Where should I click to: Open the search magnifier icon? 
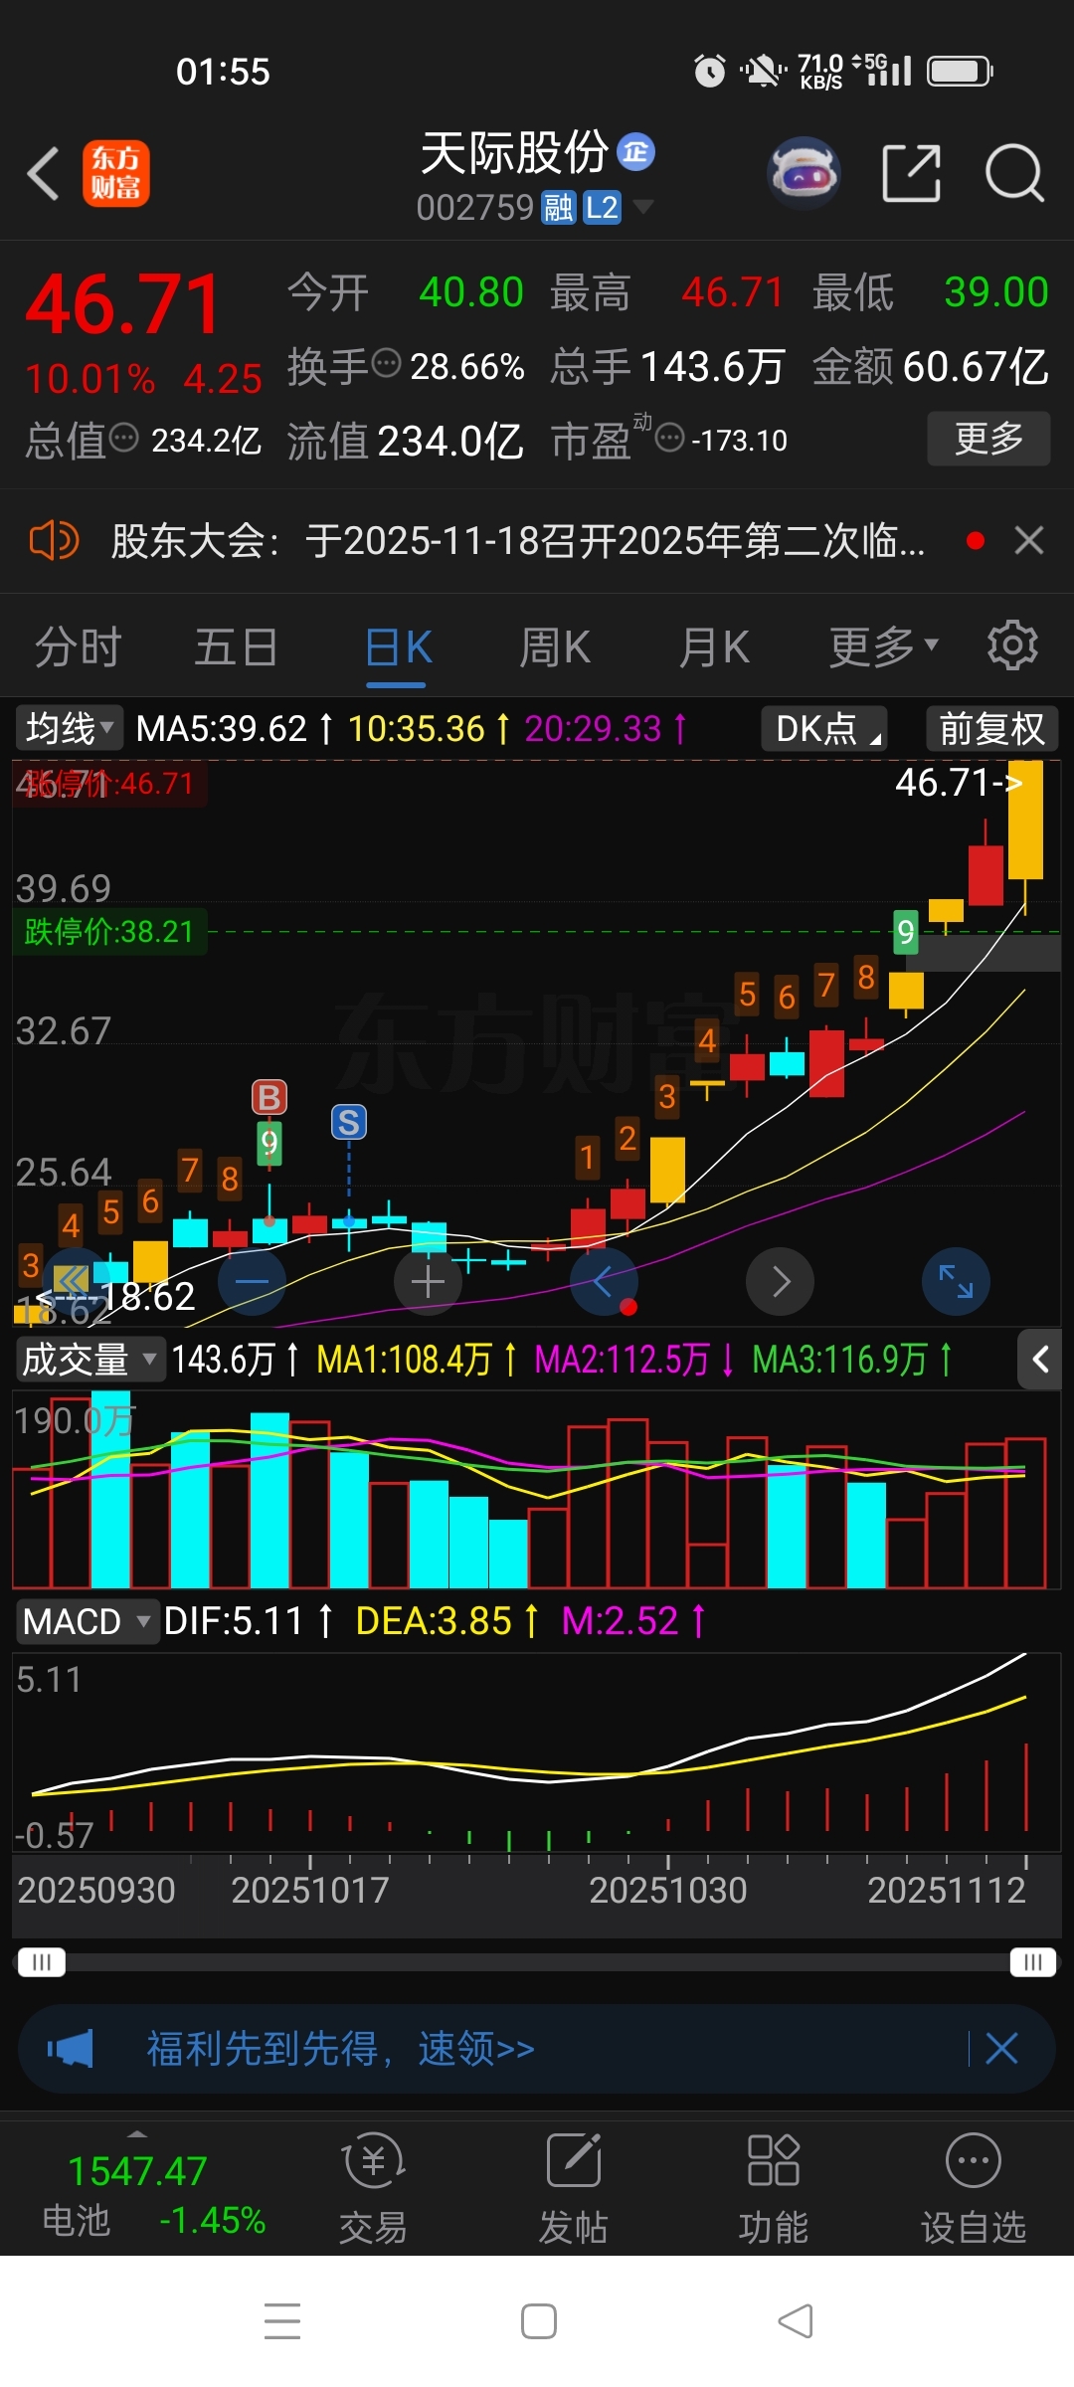pyautogui.click(x=1014, y=173)
